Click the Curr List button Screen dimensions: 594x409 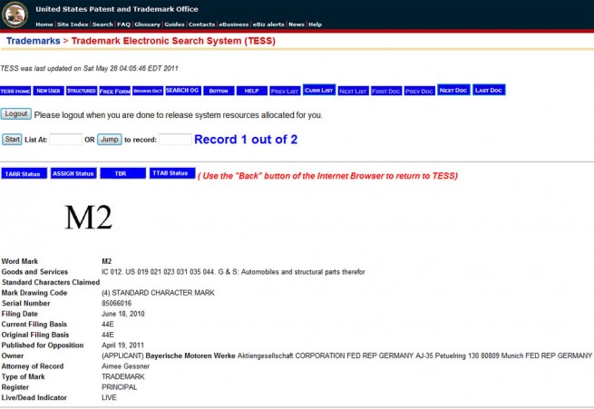[319, 90]
